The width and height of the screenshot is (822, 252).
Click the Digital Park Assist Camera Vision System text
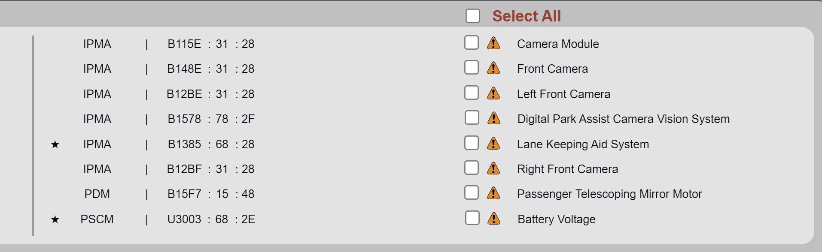(623, 119)
